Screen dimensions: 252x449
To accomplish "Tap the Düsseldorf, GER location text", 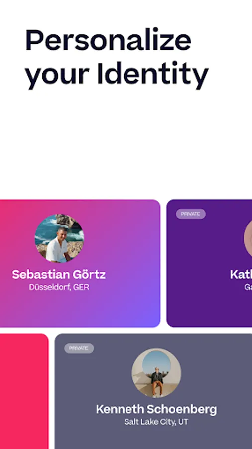I will 59,287.
